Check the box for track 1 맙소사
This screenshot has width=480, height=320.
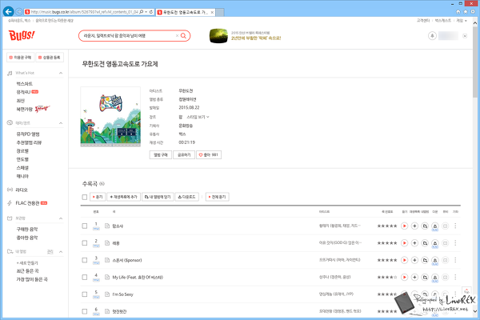click(x=85, y=226)
